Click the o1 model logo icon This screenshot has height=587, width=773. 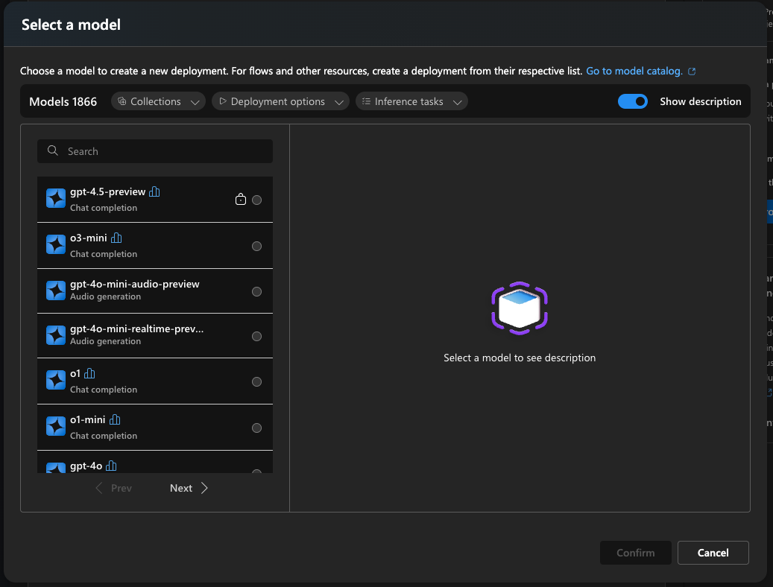point(56,380)
